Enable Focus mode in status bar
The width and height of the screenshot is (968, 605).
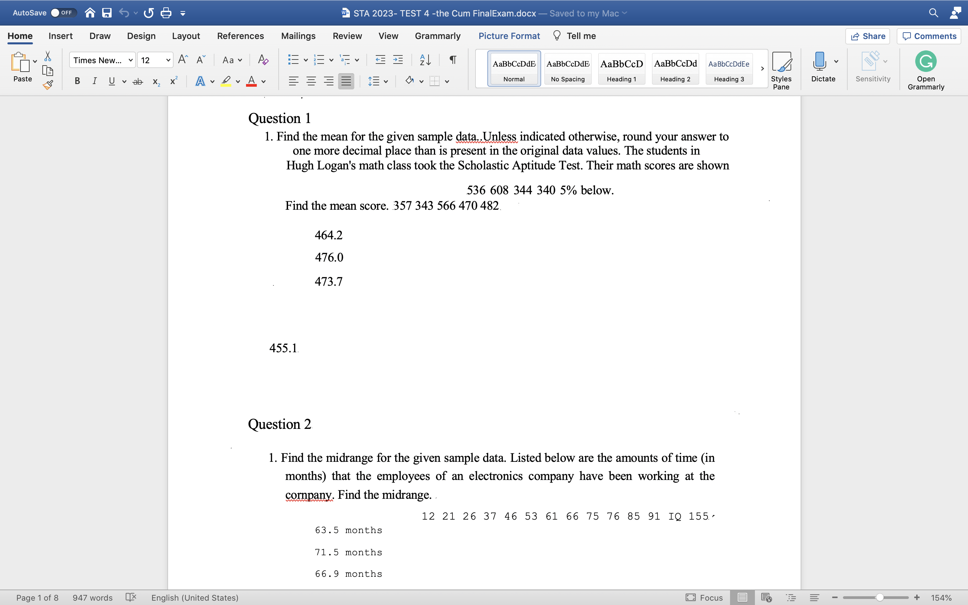704,597
